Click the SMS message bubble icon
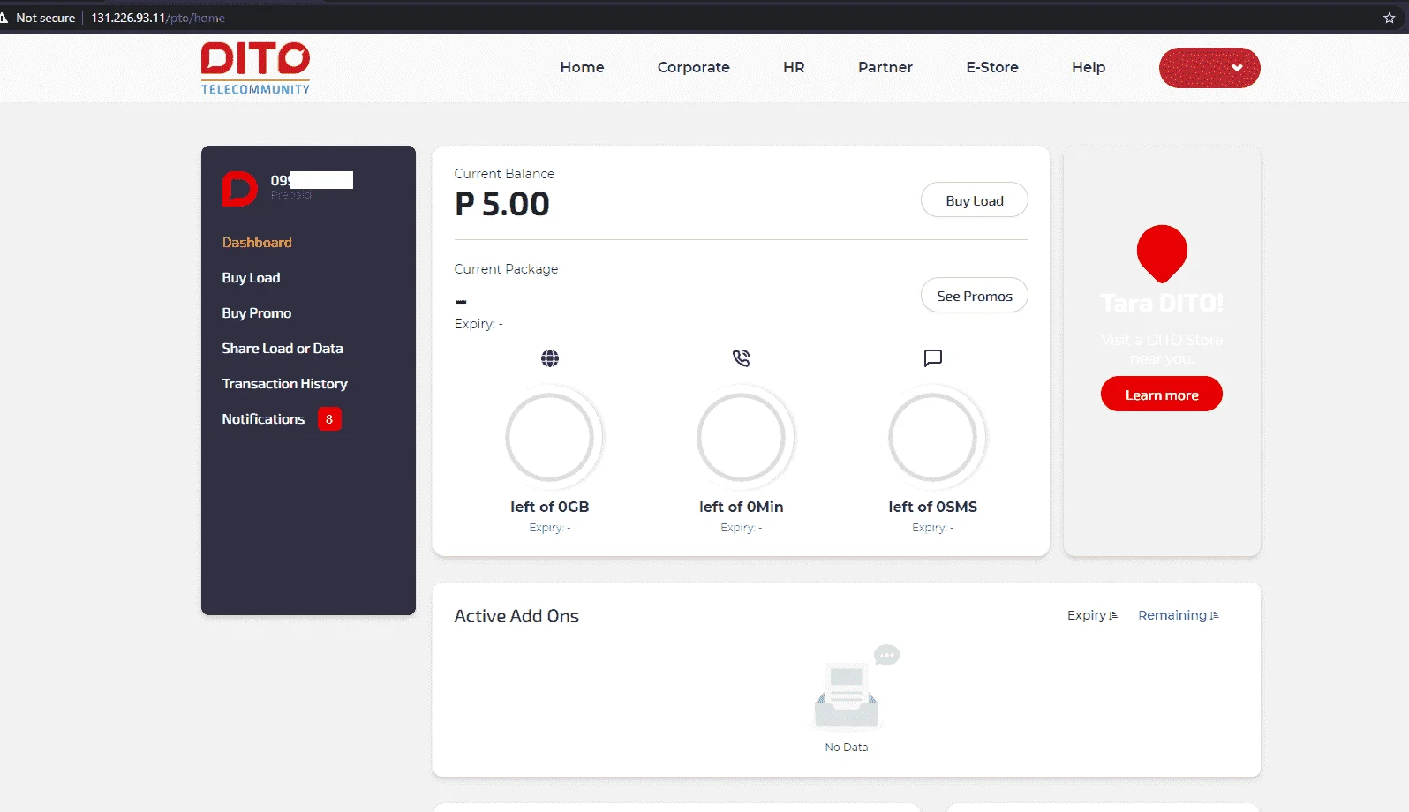Image resolution: width=1409 pixels, height=812 pixels. (933, 358)
